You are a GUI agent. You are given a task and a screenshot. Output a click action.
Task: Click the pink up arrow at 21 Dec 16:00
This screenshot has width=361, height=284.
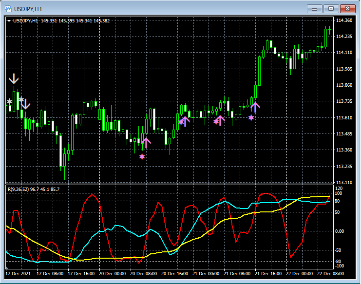coord(255,107)
